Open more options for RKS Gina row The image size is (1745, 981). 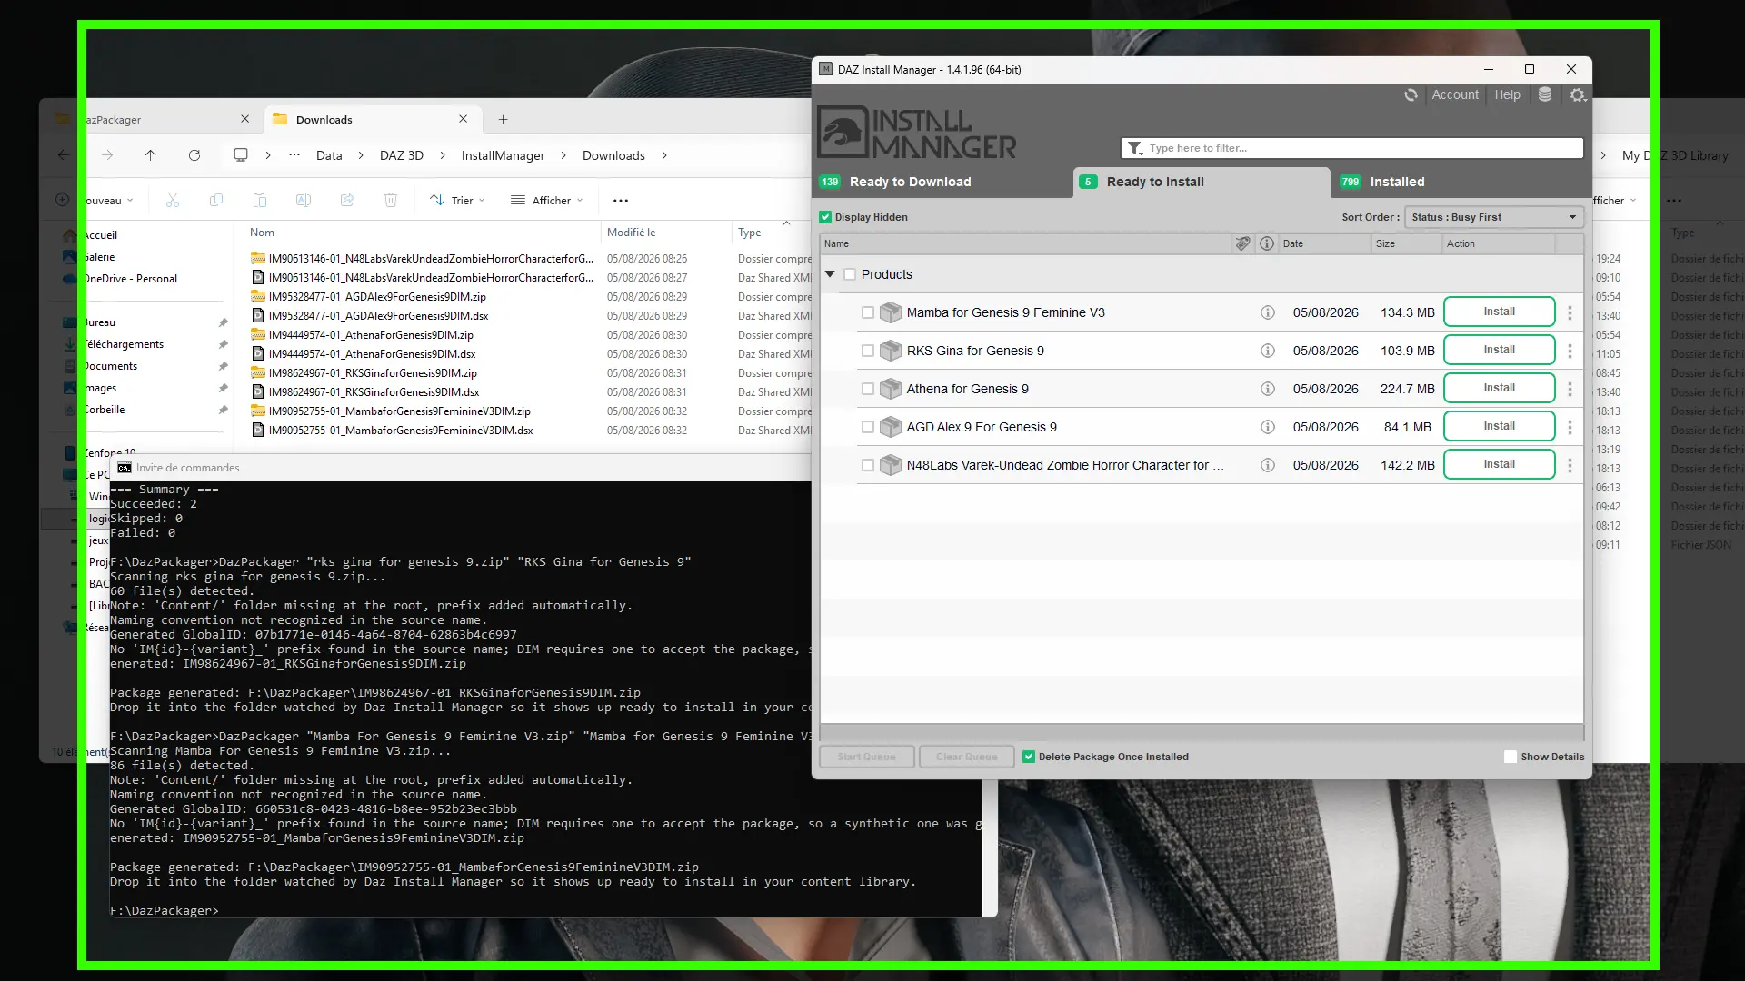[x=1570, y=351]
